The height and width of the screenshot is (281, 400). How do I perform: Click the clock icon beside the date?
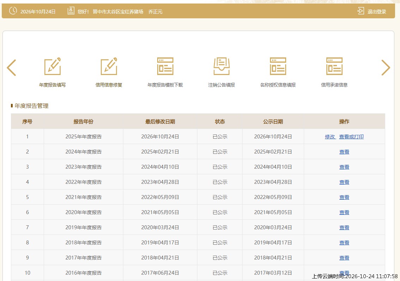point(13,11)
